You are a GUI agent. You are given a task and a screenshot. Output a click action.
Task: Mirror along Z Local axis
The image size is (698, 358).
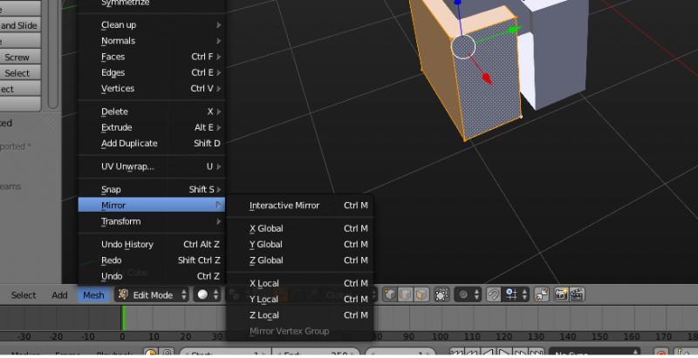tap(300, 315)
